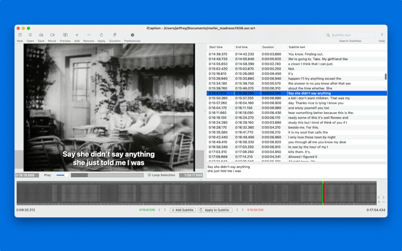This screenshot has width=402, height=251.
Task: Sort by the Start time column header
Action: (220, 47)
